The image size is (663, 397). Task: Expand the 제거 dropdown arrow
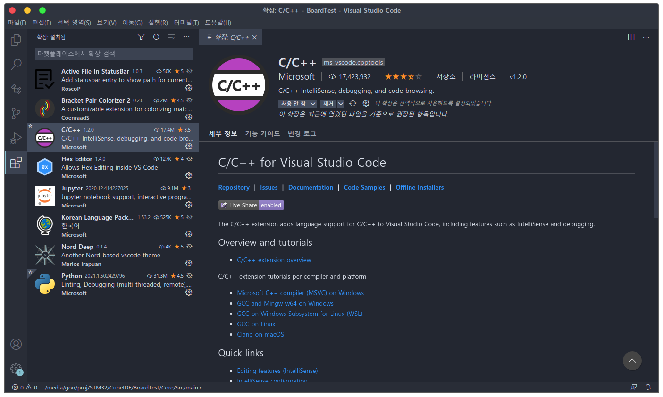click(x=341, y=103)
